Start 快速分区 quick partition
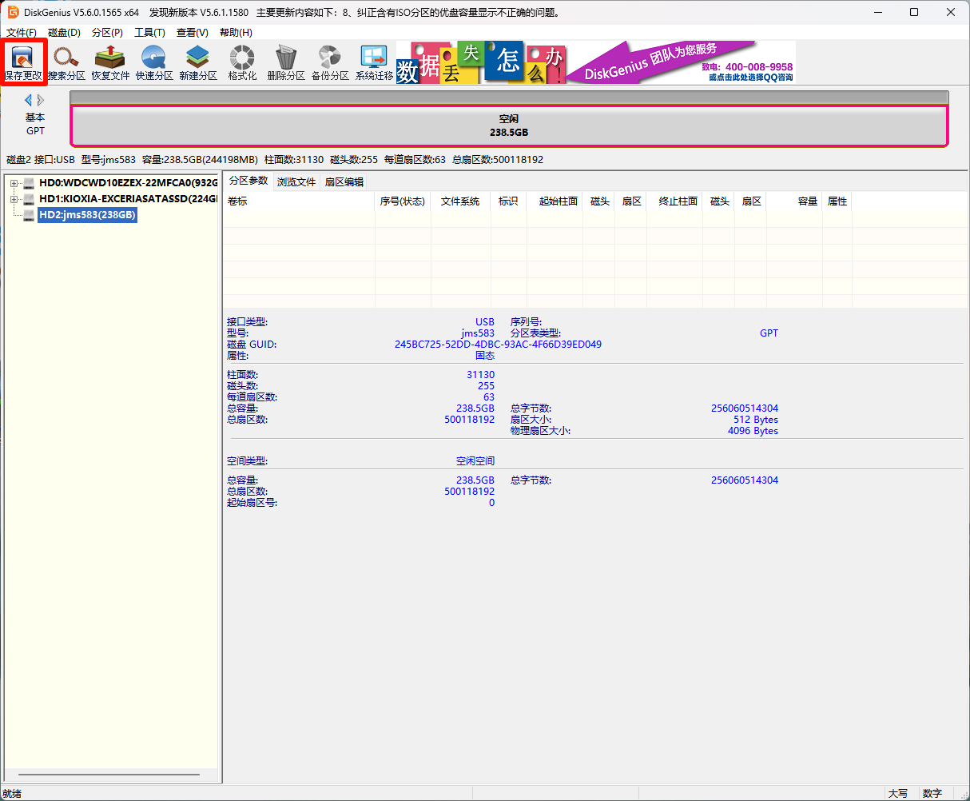 154,62
